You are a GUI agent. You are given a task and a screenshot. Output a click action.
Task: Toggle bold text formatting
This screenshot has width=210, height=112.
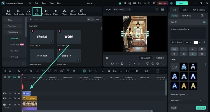pos(183,49)
